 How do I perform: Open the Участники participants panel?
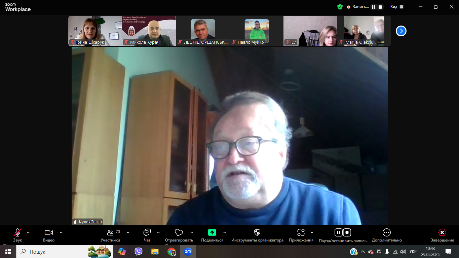(x=110, y=232)
